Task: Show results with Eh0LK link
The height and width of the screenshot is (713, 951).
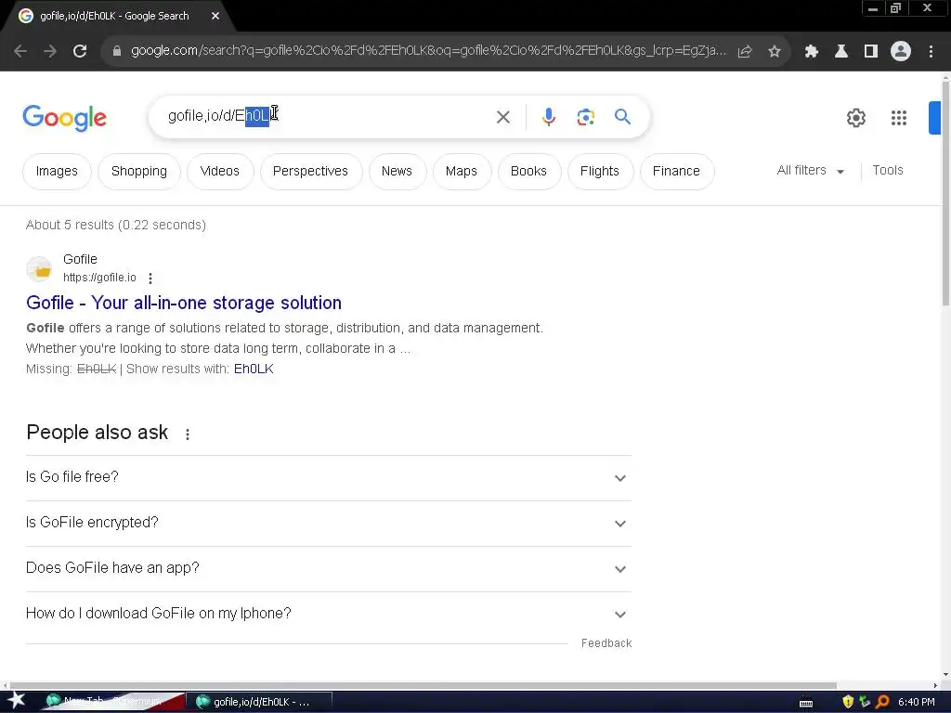Action: [254, 369]
